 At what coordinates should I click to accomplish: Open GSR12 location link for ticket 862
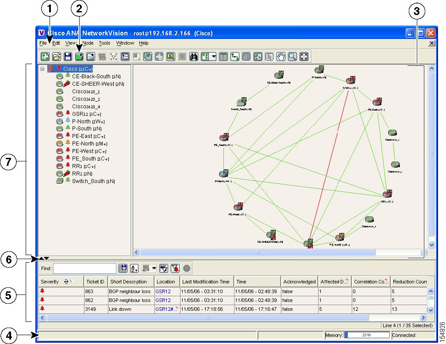pyautogui.click(x=163, y=300)
